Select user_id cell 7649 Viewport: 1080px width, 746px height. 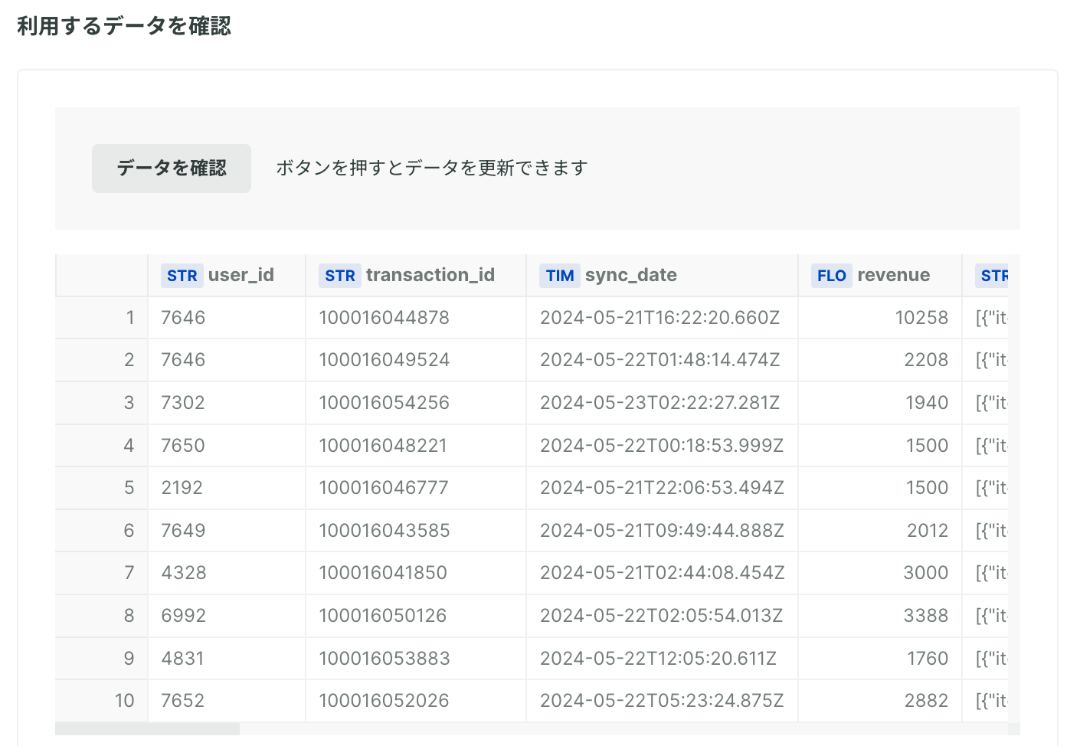tap(227, 531)
